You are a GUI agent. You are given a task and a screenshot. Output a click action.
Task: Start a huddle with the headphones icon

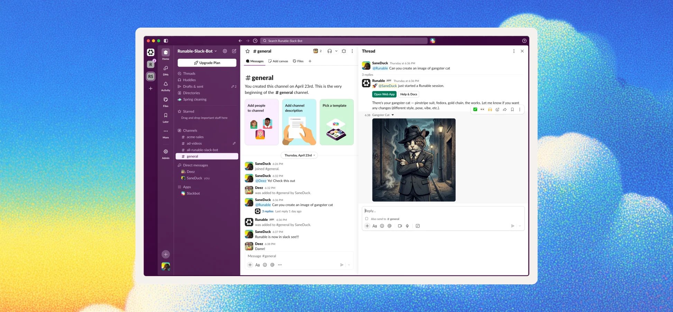[330, 51]
